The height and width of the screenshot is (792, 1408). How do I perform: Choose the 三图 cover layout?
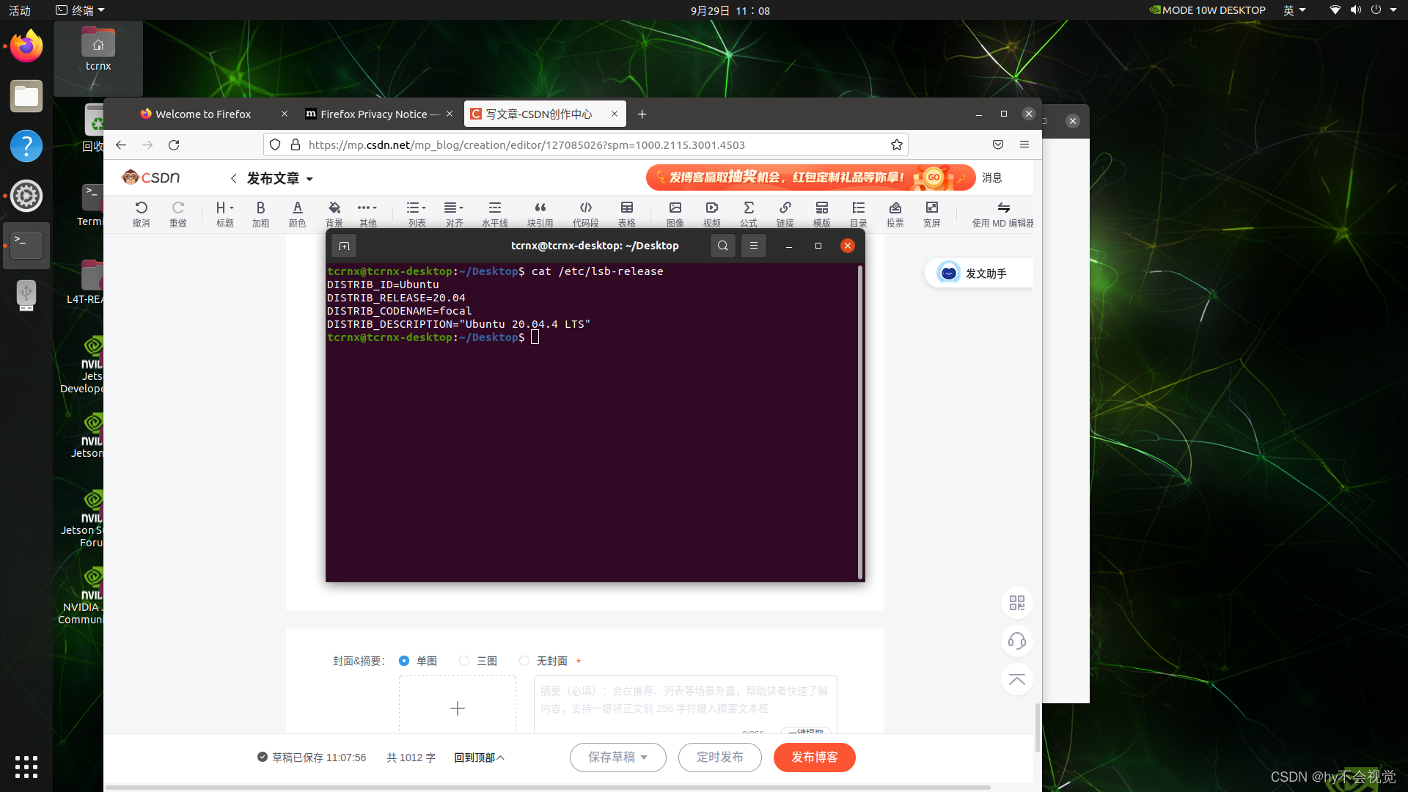(463, 661)
